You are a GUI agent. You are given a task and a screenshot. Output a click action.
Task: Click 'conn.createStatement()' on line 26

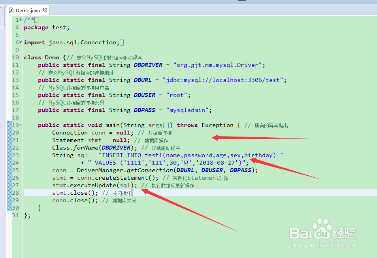[x=116, y=178]
